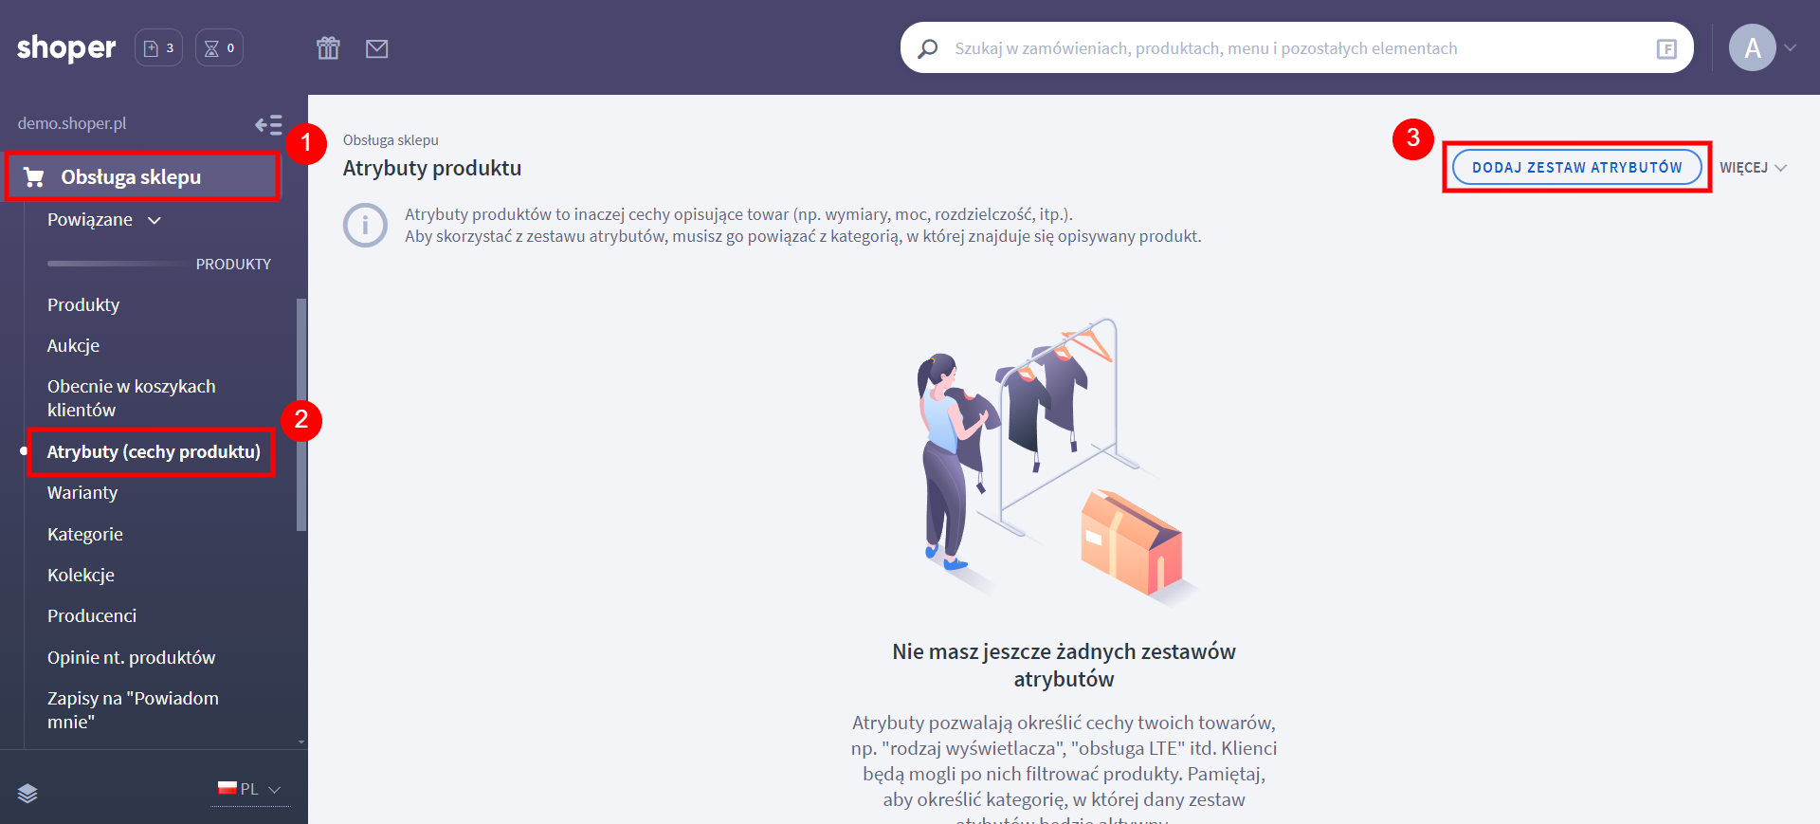
Task: Collapse the sidebar with the arrow icon
Action: tap(268, 124)
